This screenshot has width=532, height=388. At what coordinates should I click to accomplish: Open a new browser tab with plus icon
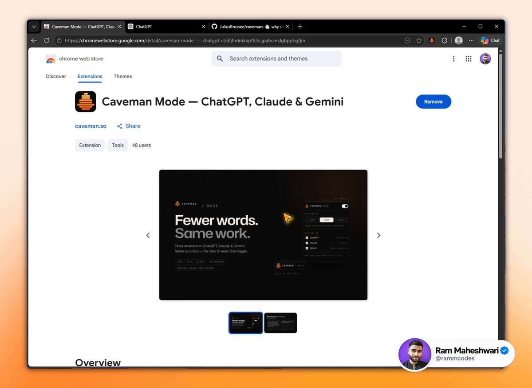click(x=300, y=27)
